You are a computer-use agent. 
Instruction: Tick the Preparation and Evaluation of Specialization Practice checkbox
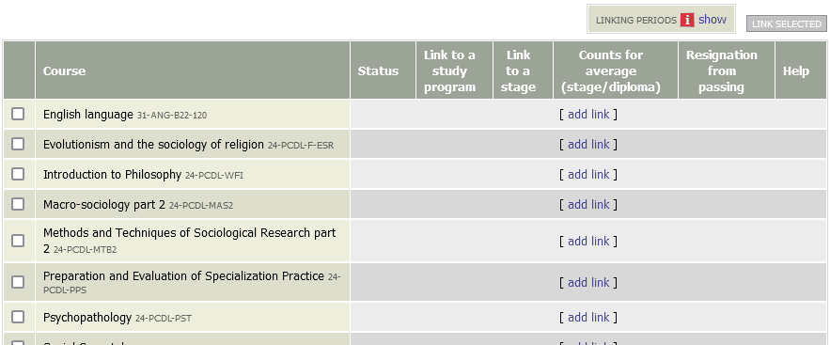(x=18, y=282)
